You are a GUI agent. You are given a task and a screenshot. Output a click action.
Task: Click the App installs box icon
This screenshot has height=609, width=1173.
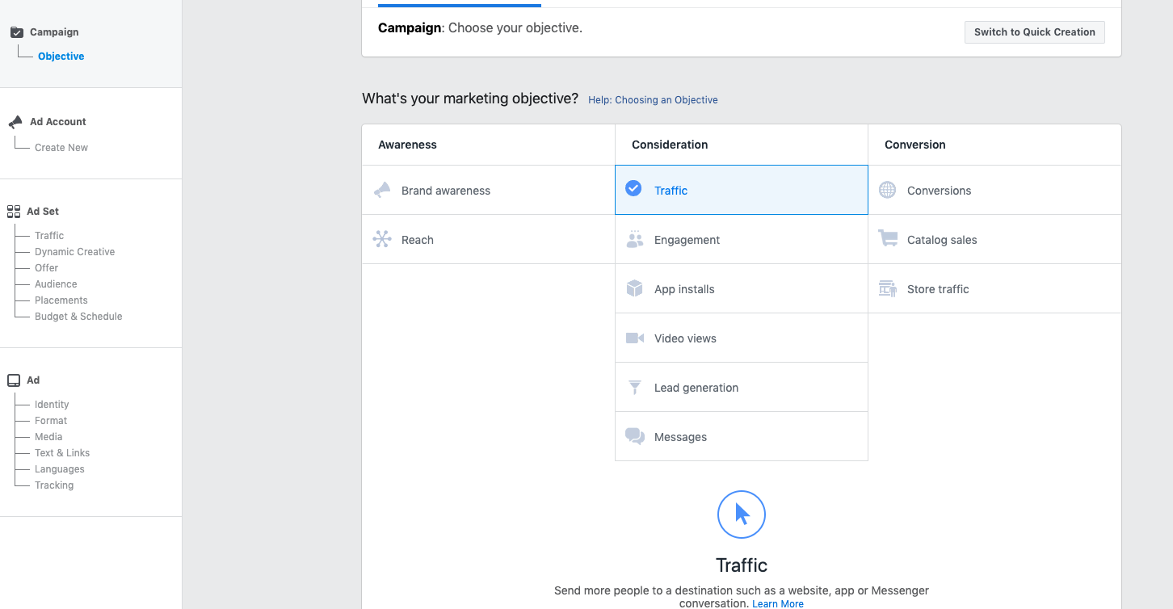tap(635, 289)
